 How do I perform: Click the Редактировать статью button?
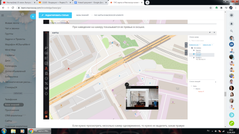pos(55,15)
